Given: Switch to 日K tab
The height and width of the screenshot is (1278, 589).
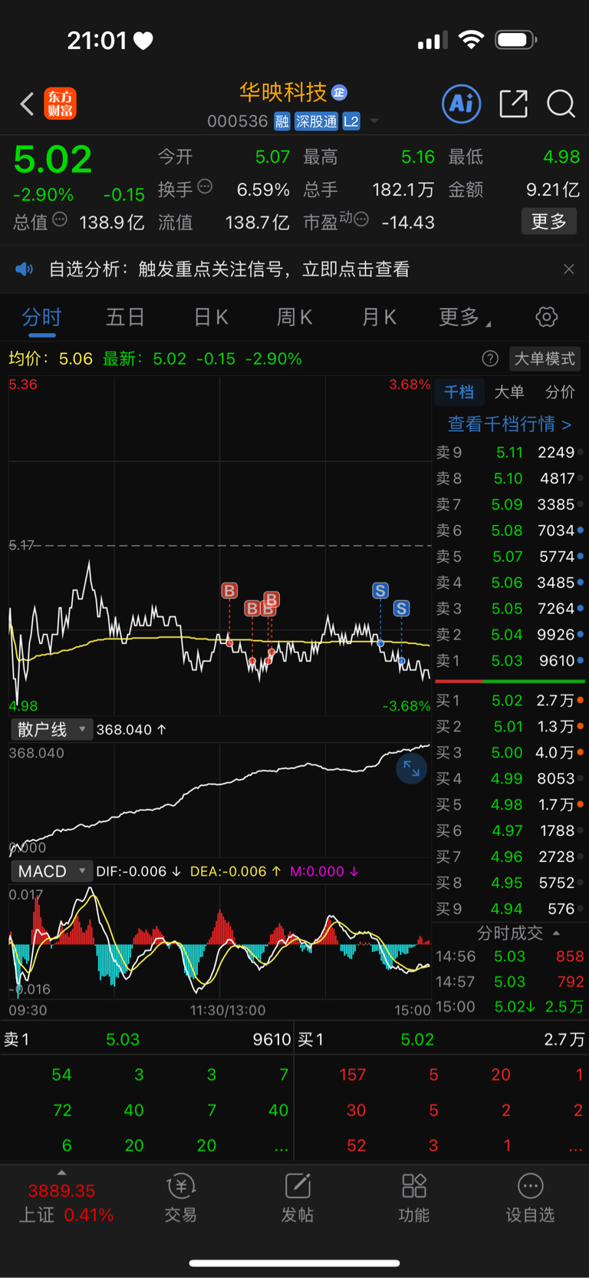Looking at the screenshot, I should tap(211, 317).
